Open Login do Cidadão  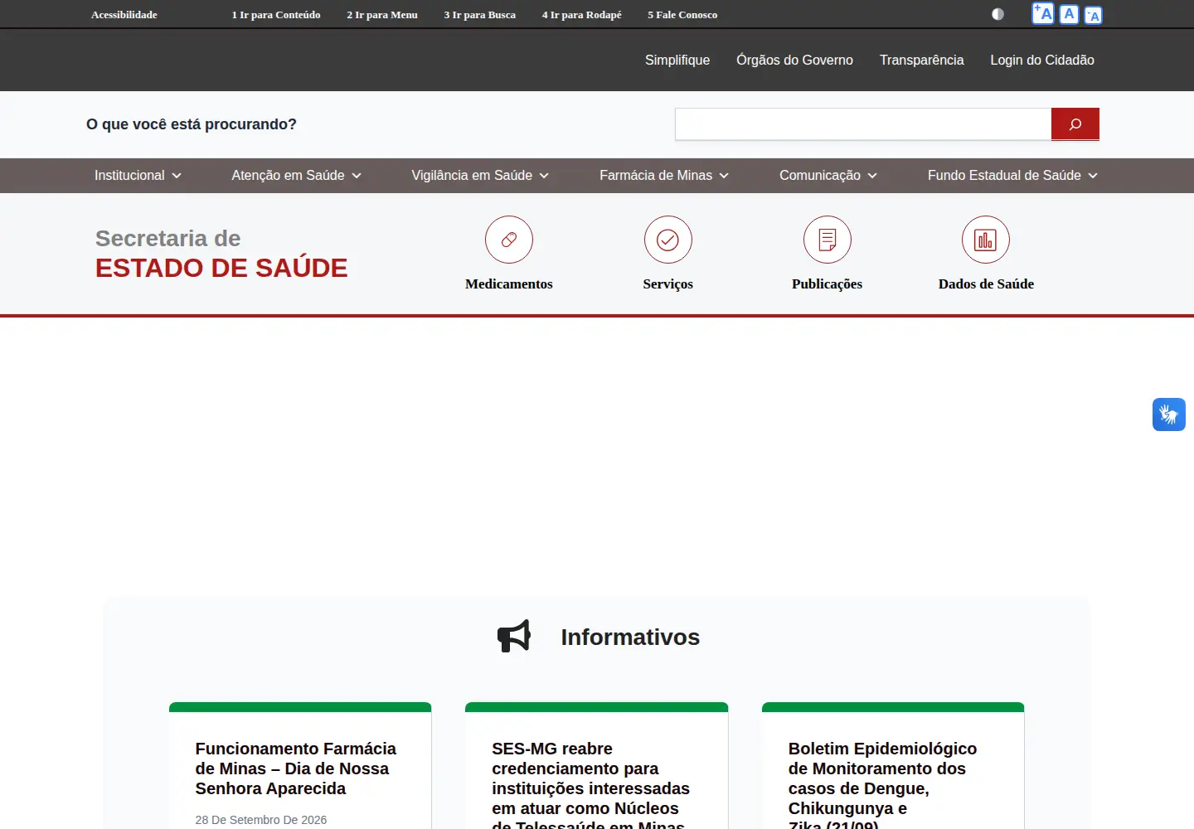point(1042,60)
